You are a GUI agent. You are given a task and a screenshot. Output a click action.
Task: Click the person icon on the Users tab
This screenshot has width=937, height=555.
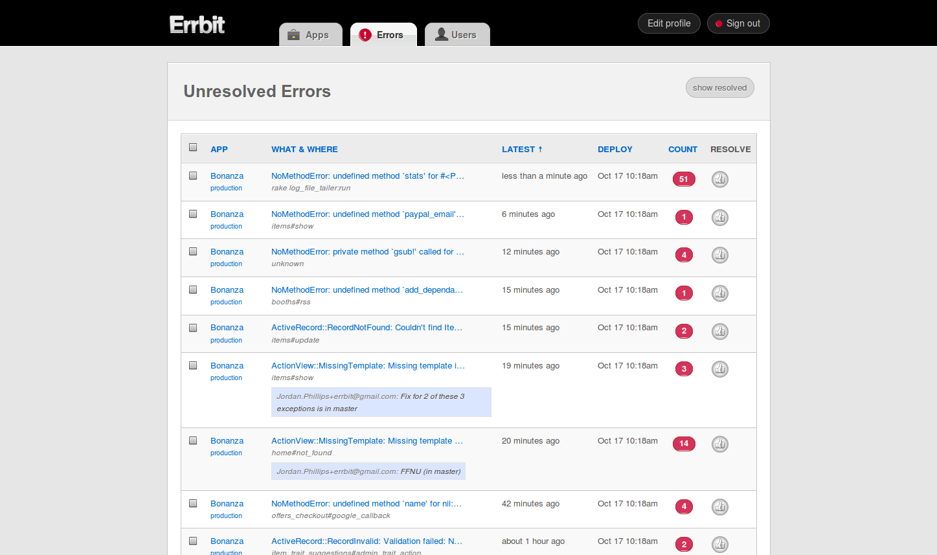pyautogui.click(x=443, y=35)
